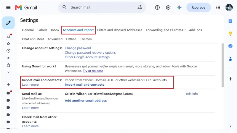Switch to the Inbox settings tab
Viewport: 237px width, 133px height.
[x=55, y=30]
